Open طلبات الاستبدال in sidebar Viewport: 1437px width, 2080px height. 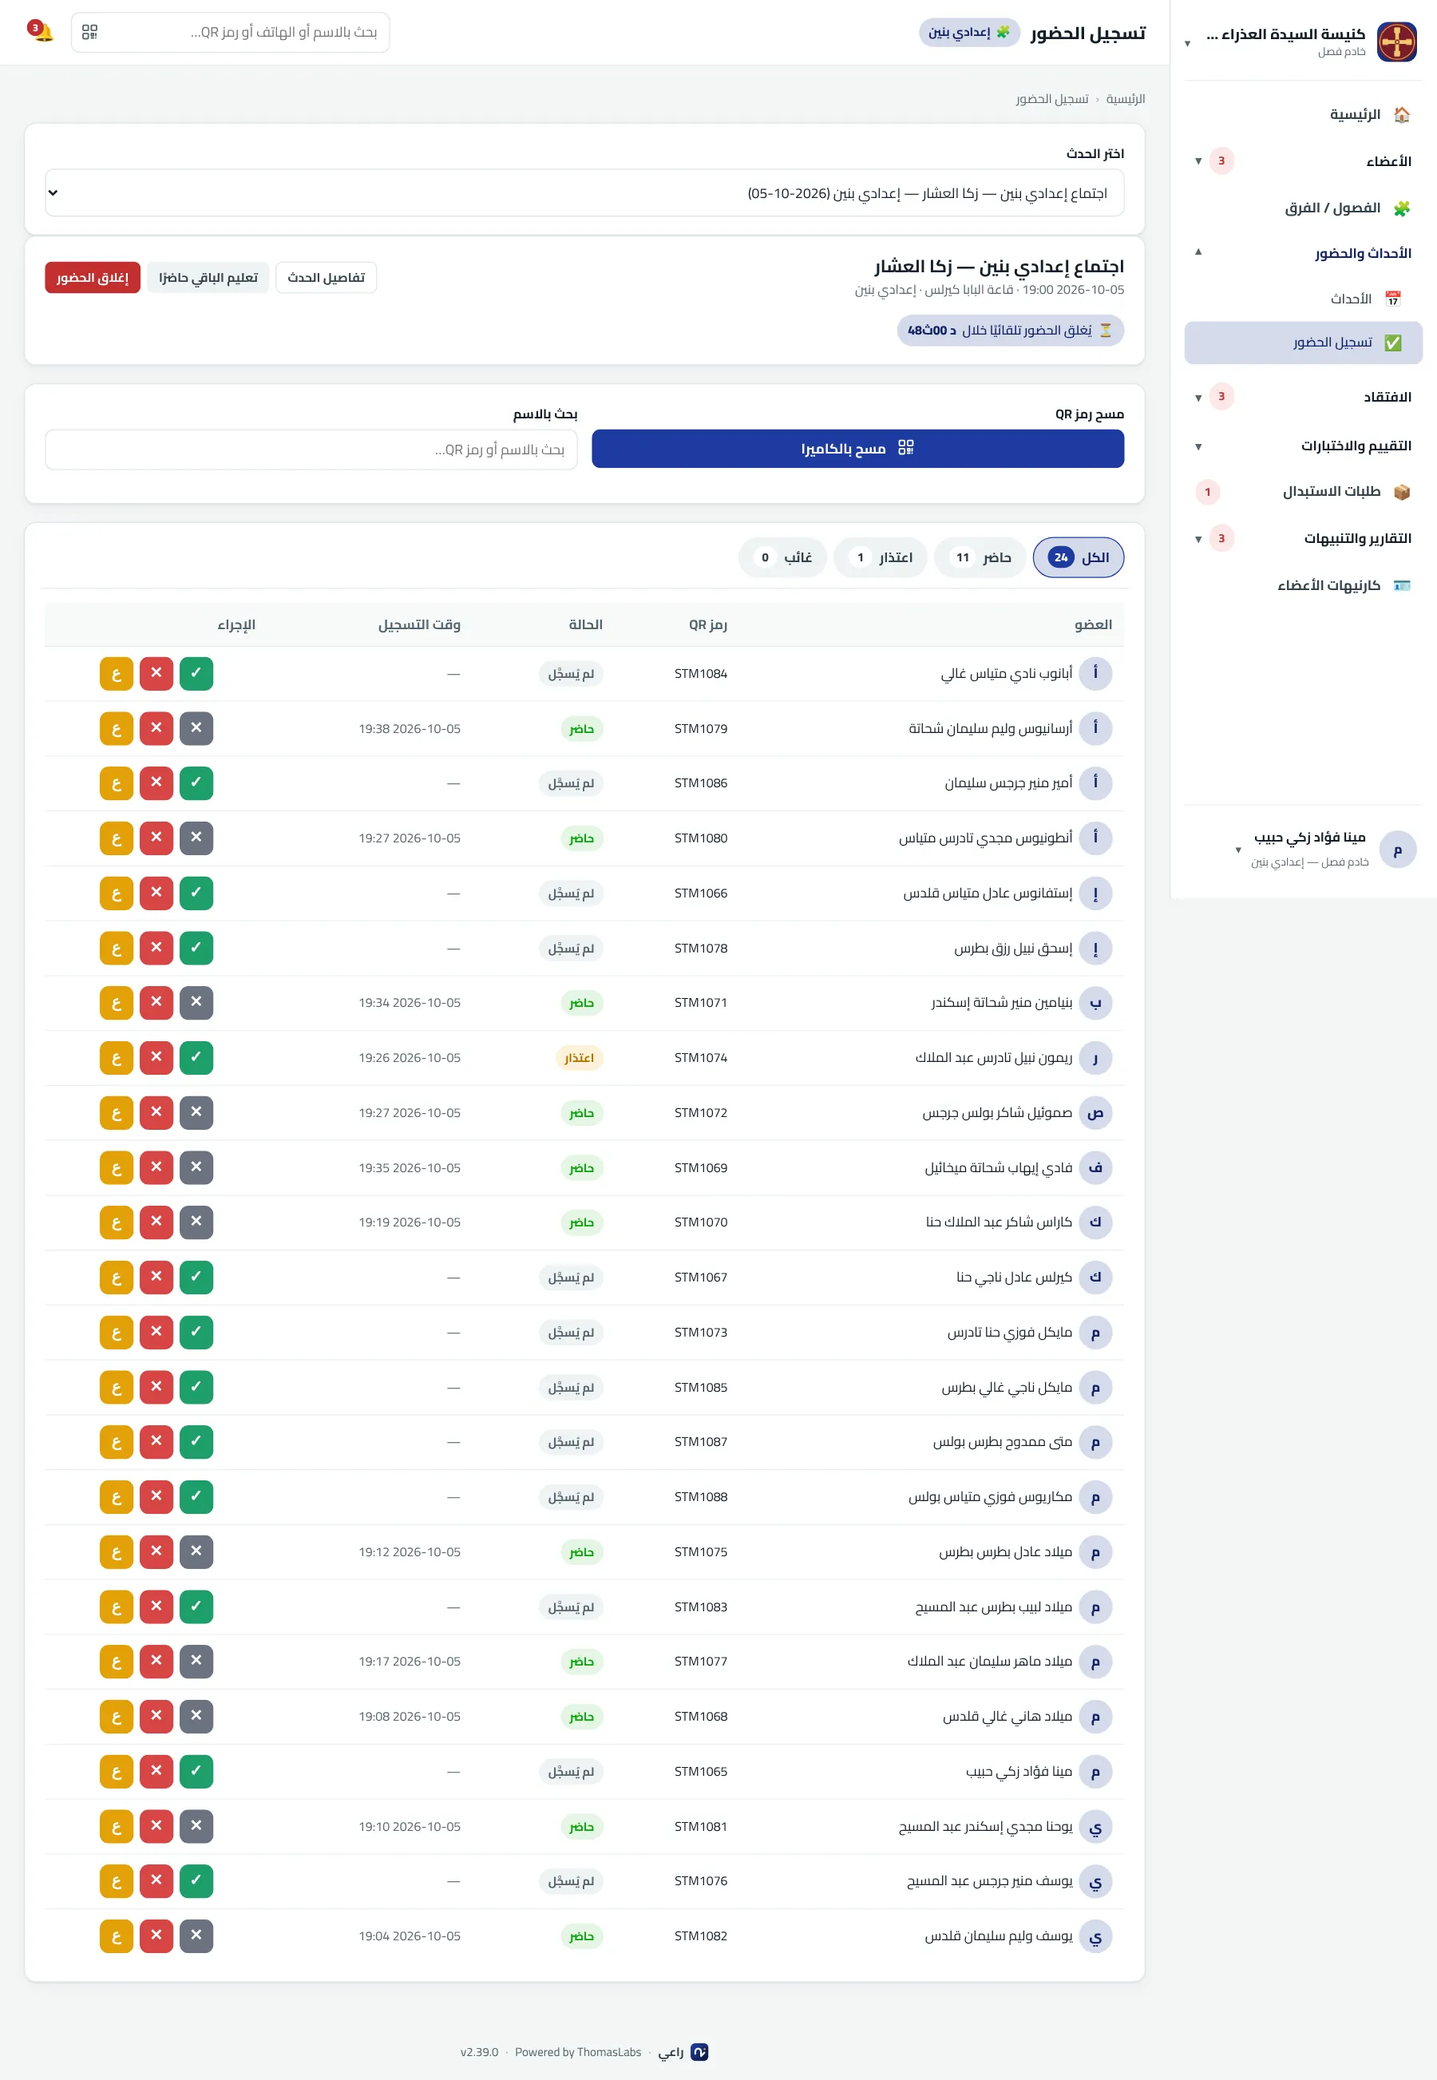coord(1303,492)
